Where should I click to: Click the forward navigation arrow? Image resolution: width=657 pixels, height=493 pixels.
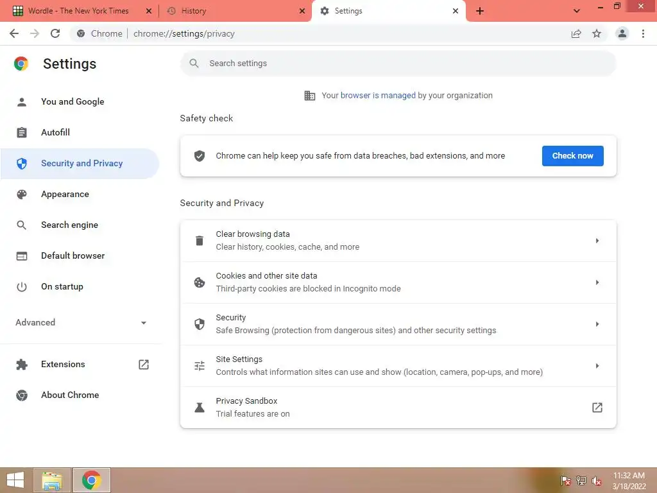(x=35, y=33)
